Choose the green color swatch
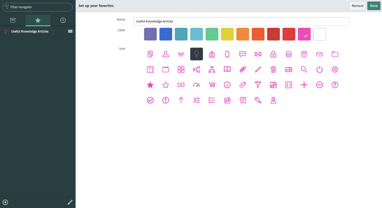The image size is (382, 208). (x=212, y=34)
